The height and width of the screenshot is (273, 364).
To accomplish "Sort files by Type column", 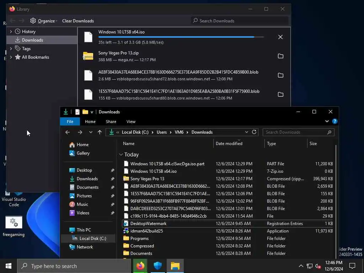I will (286, 144).
